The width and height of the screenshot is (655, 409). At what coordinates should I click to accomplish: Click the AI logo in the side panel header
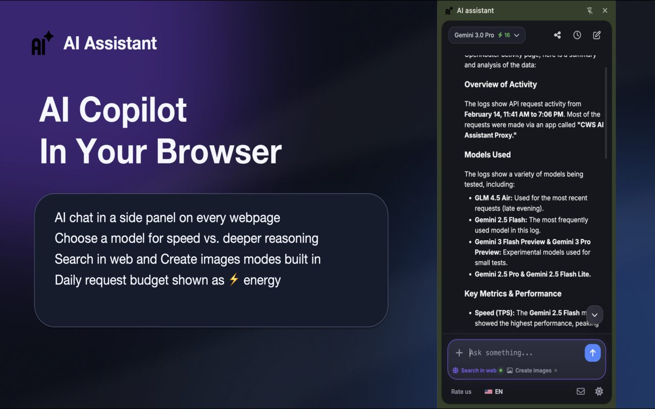(x=449, y=10)
